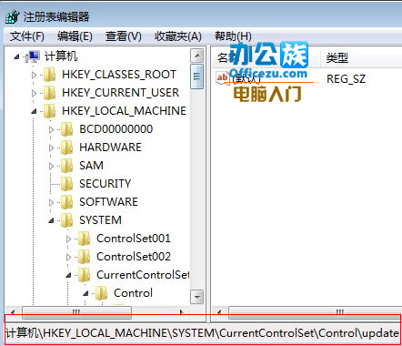
Task: Click tree pane scroll left arrow
Action: pos(13,312)
